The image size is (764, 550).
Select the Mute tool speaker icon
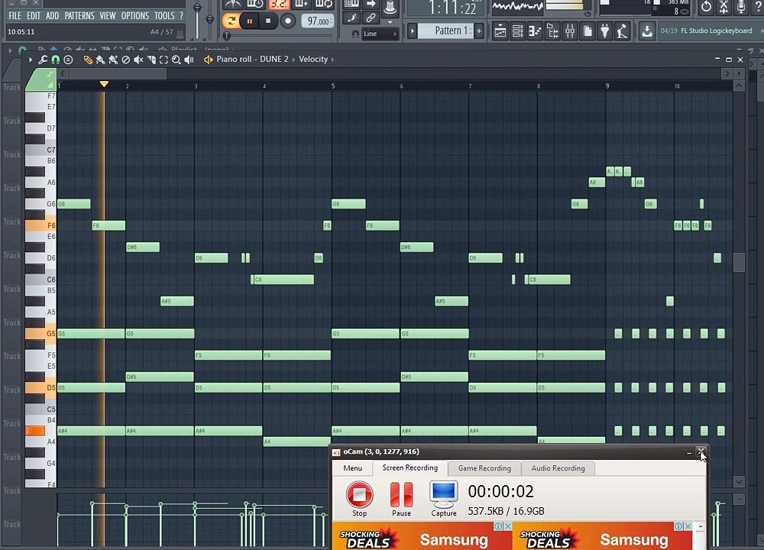(138, 60)
